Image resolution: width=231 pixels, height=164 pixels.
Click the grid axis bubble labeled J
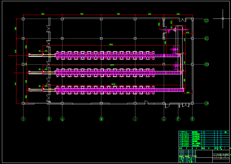pyautogui.click(x=135, y=119)
